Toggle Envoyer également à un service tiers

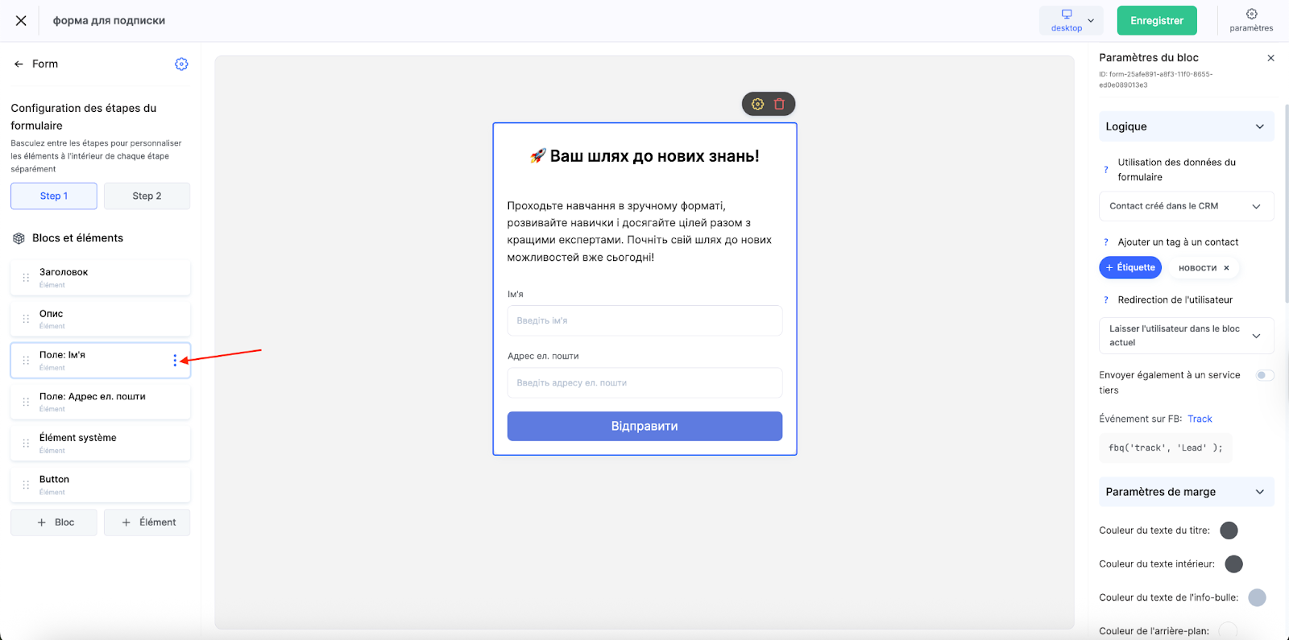tap(1265, 375)
